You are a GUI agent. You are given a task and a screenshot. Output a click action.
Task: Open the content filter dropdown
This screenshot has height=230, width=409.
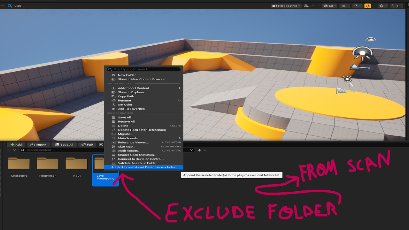(12, 150)
